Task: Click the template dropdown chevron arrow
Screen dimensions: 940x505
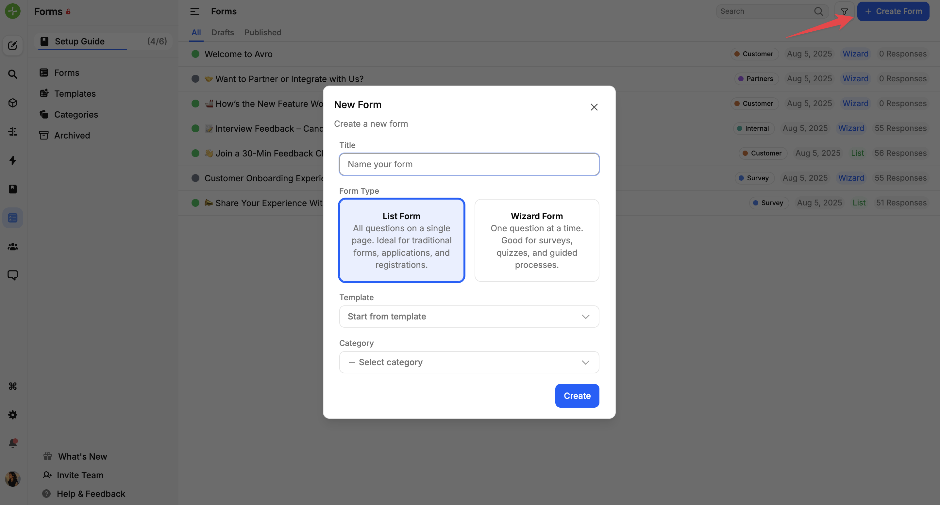Action: [x=585, y=317]
